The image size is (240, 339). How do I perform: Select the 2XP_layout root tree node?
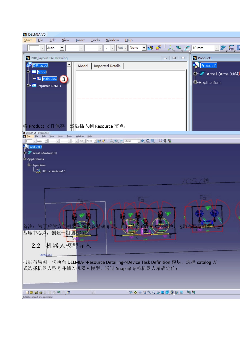coord(40,65)
